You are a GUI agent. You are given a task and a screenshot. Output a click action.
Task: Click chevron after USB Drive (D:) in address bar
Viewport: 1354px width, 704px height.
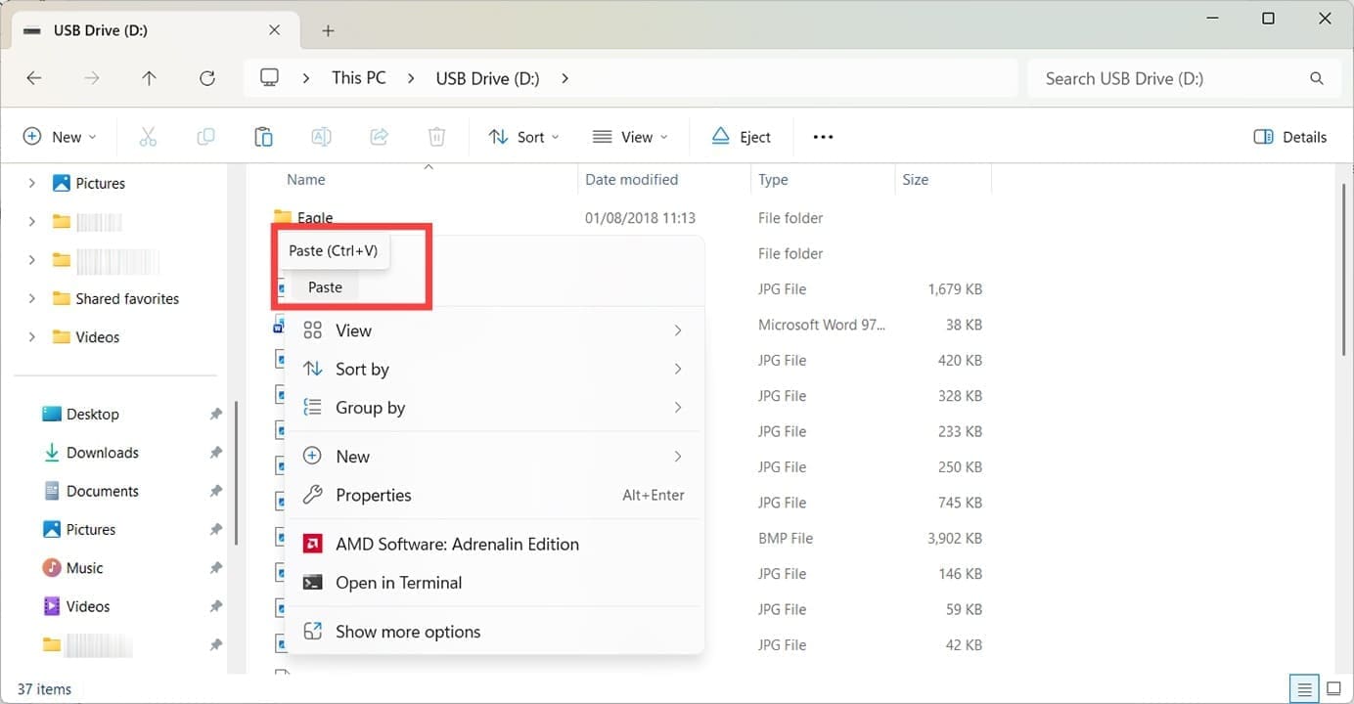pos(564,78)
